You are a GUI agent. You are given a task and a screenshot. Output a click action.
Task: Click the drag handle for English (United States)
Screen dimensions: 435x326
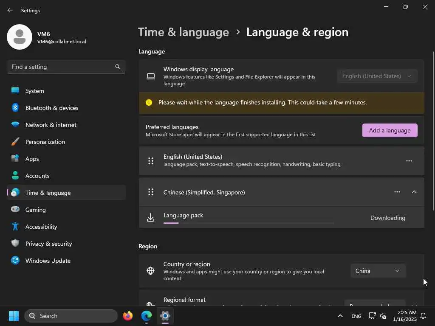point(151,161)
